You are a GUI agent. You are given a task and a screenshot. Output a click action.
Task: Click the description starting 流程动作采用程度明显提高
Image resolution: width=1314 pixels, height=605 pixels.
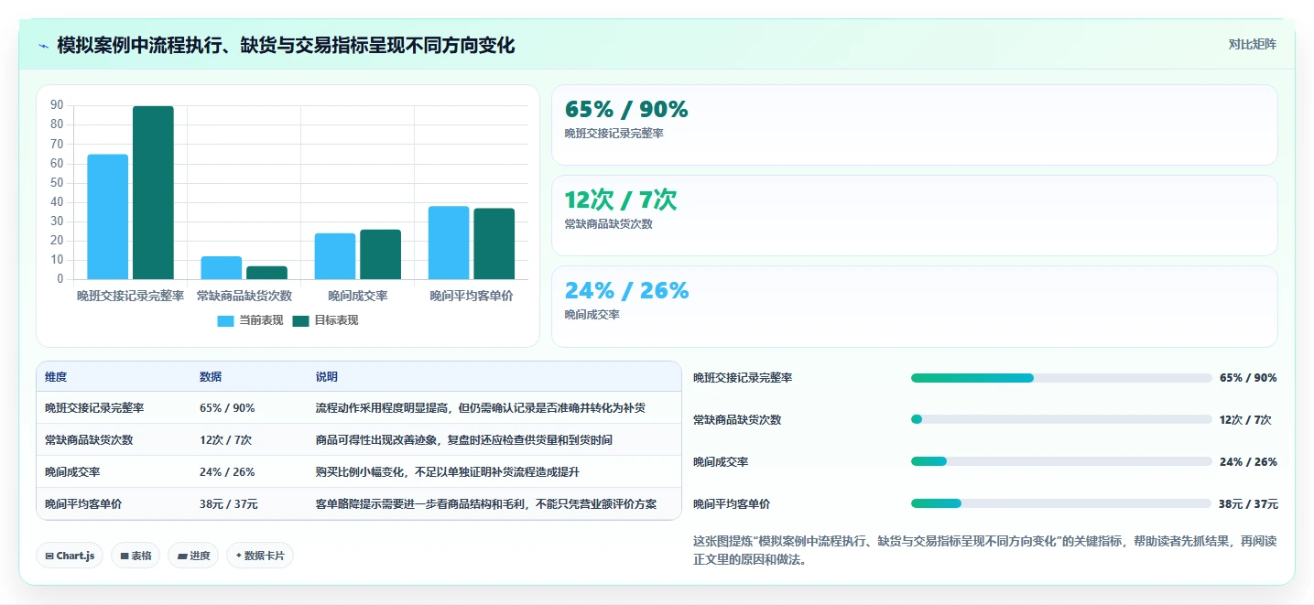[481, 408]
